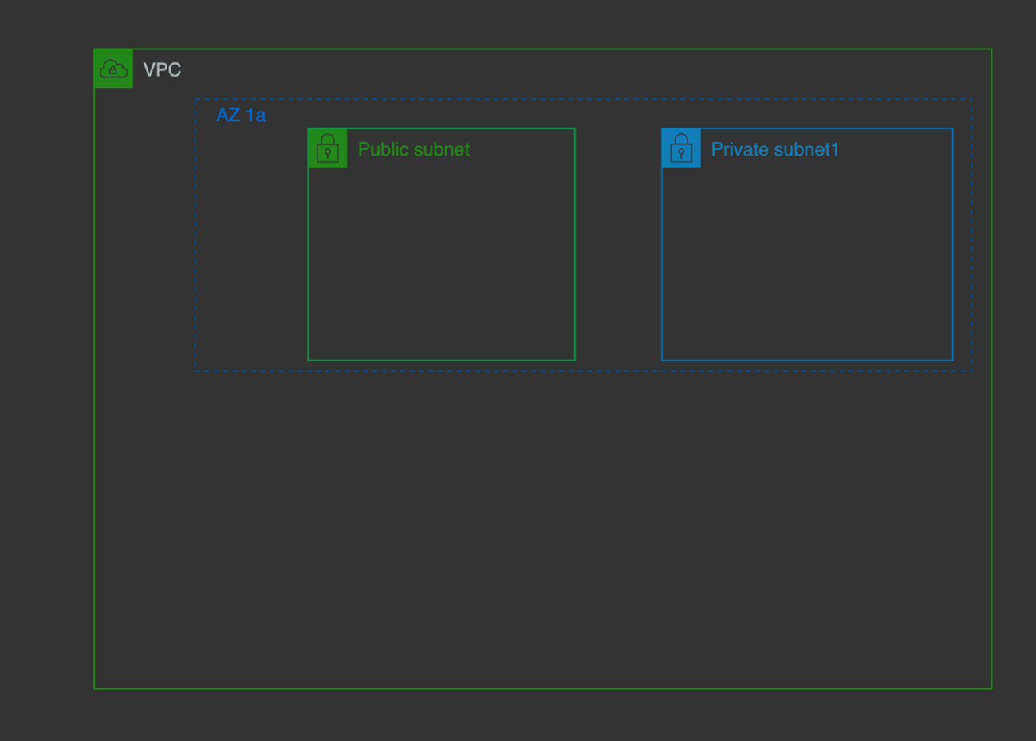Click the Public subnet text label

[x=413, y=150]
